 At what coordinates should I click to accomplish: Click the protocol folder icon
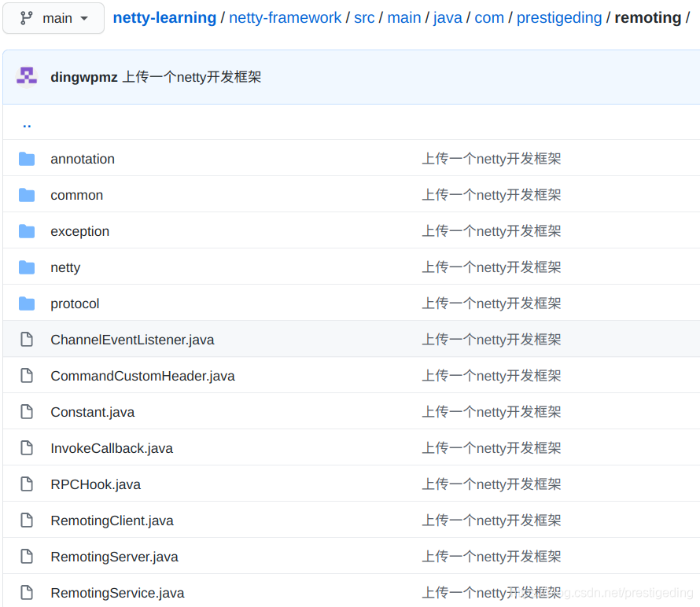pos(27,303)
